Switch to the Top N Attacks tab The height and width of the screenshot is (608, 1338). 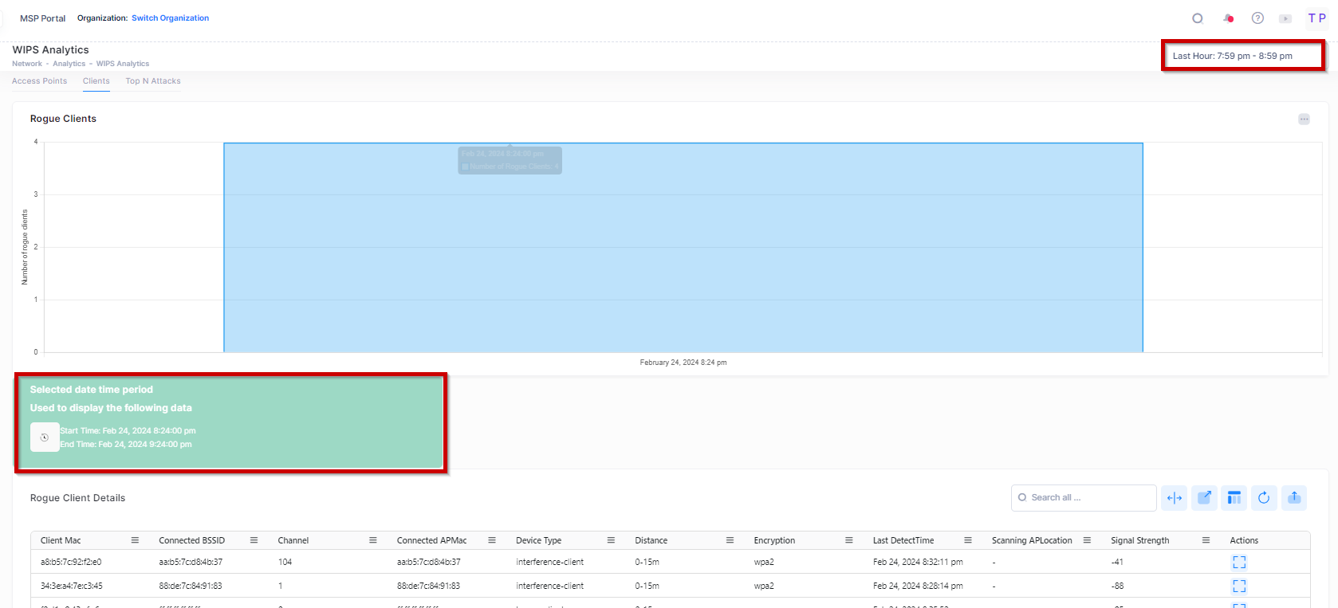[153, 81]
